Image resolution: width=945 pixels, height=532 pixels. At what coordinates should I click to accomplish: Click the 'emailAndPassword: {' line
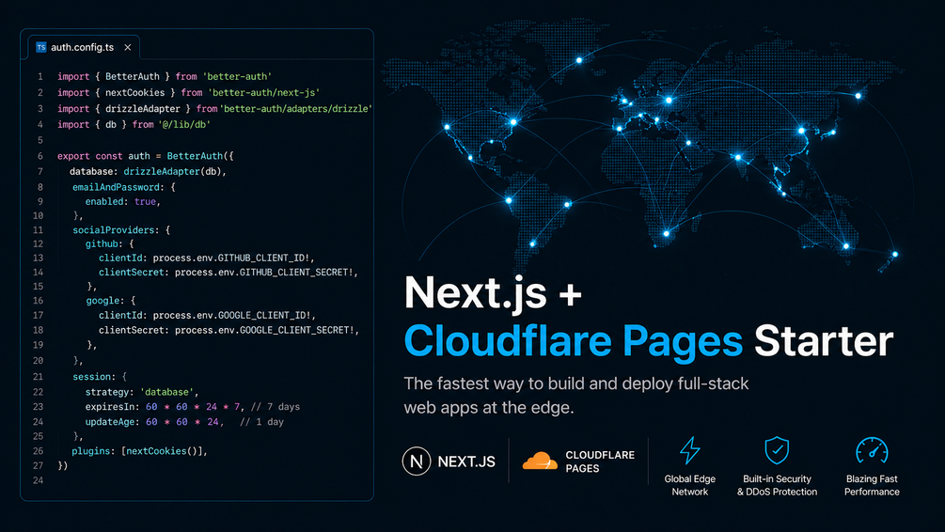[124, 187]
